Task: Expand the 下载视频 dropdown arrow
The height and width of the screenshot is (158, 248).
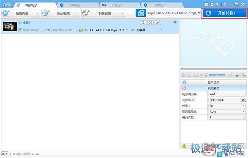Action: (x=122, y=13)
